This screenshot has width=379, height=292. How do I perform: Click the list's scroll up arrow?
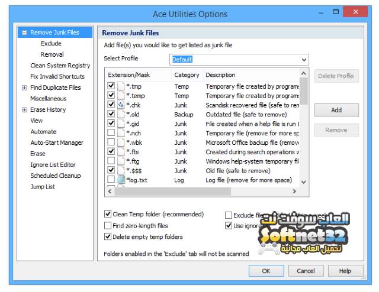pos(304,73)
